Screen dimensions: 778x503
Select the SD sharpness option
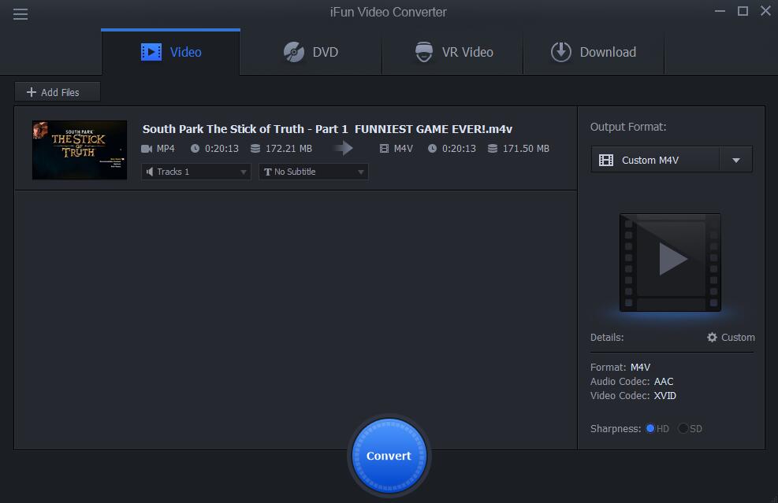click(691, 429)
